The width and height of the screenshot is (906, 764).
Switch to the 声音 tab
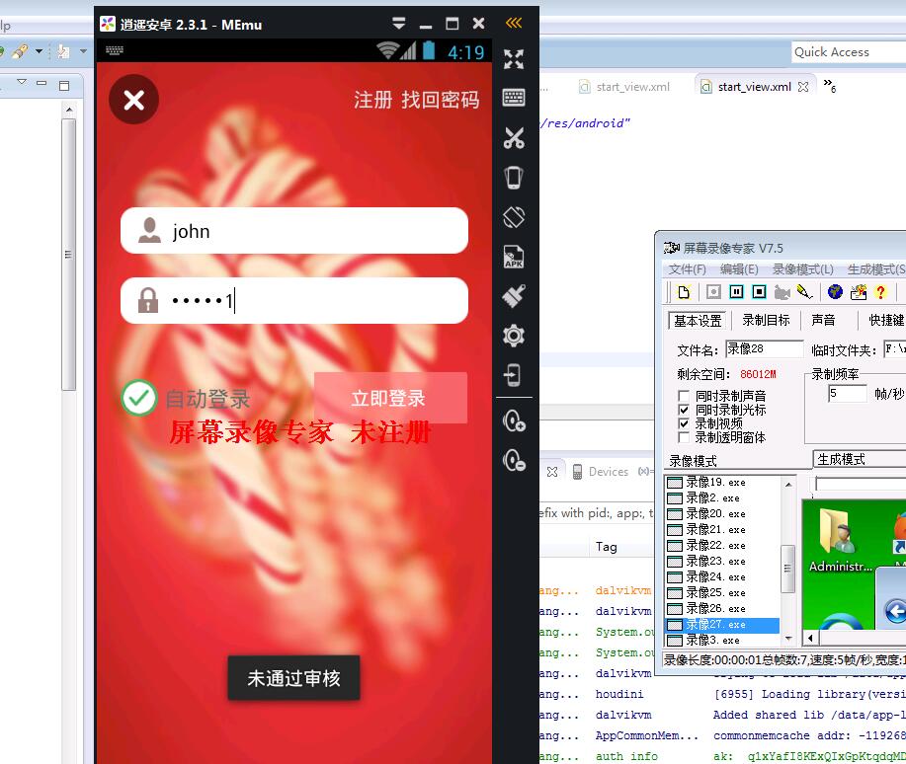(x=823, y=320)
